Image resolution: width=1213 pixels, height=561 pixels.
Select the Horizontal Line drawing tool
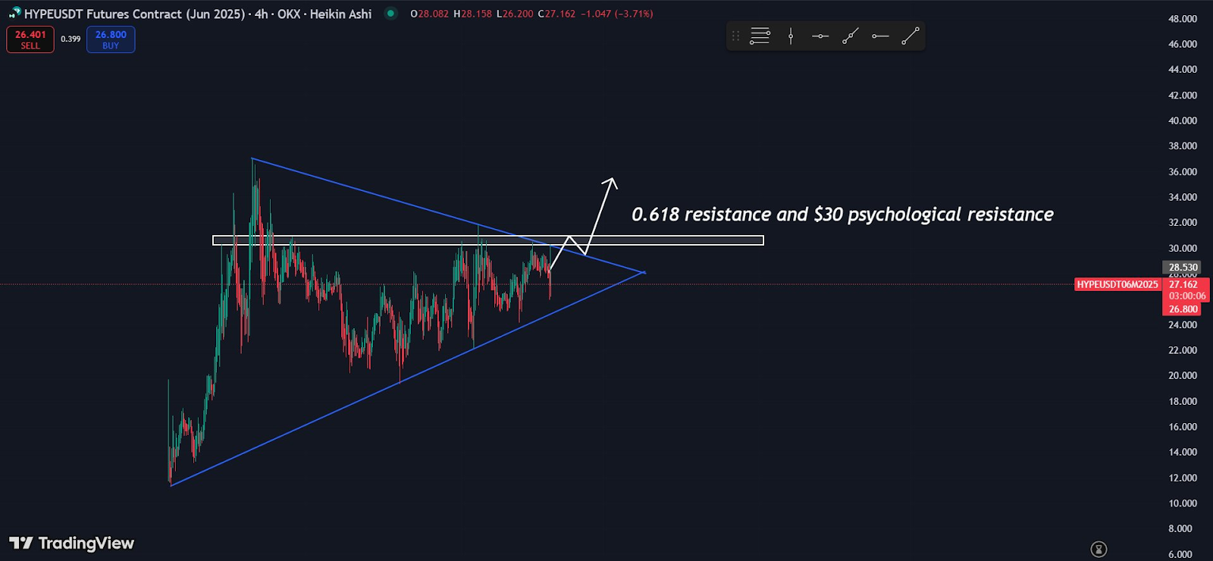[820, 36]
